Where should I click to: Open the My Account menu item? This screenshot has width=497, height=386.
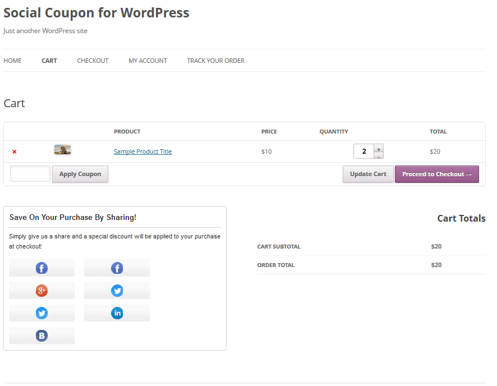click(x=148, y=61)
